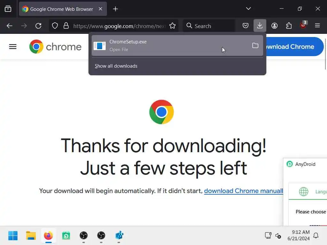Toggle the Downloads panel button
Screen dimensions: 327x245
point(260,26)
